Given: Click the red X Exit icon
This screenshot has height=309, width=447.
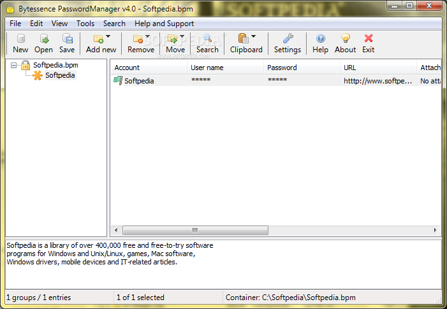Looking at the screenshot, I should (369, 38).
